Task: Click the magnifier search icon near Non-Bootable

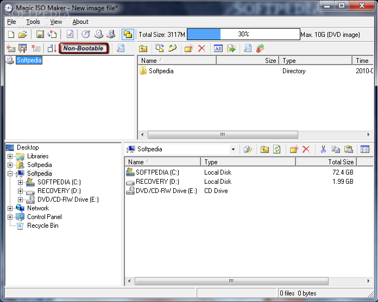Action: point(121,48)
